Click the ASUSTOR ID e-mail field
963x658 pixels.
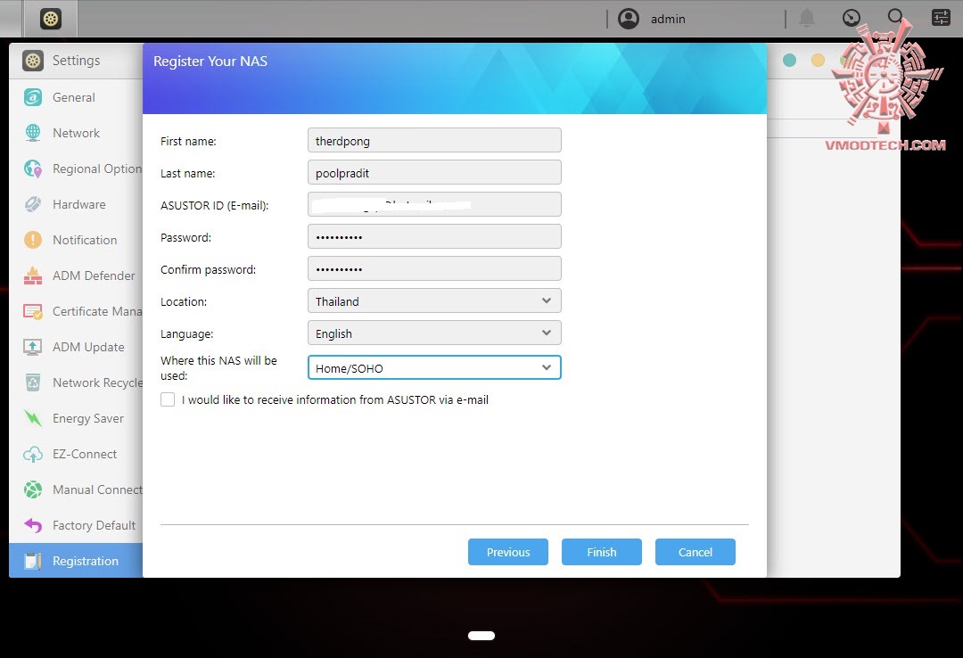click(x=434, y=204)
